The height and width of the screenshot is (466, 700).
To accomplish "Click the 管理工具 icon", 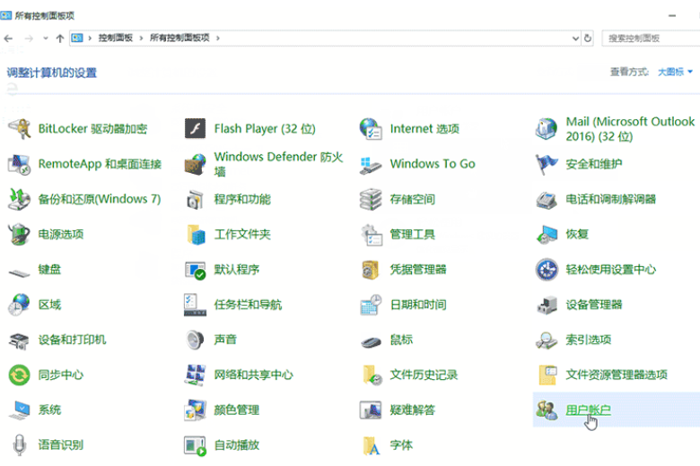I will (371, 235).
